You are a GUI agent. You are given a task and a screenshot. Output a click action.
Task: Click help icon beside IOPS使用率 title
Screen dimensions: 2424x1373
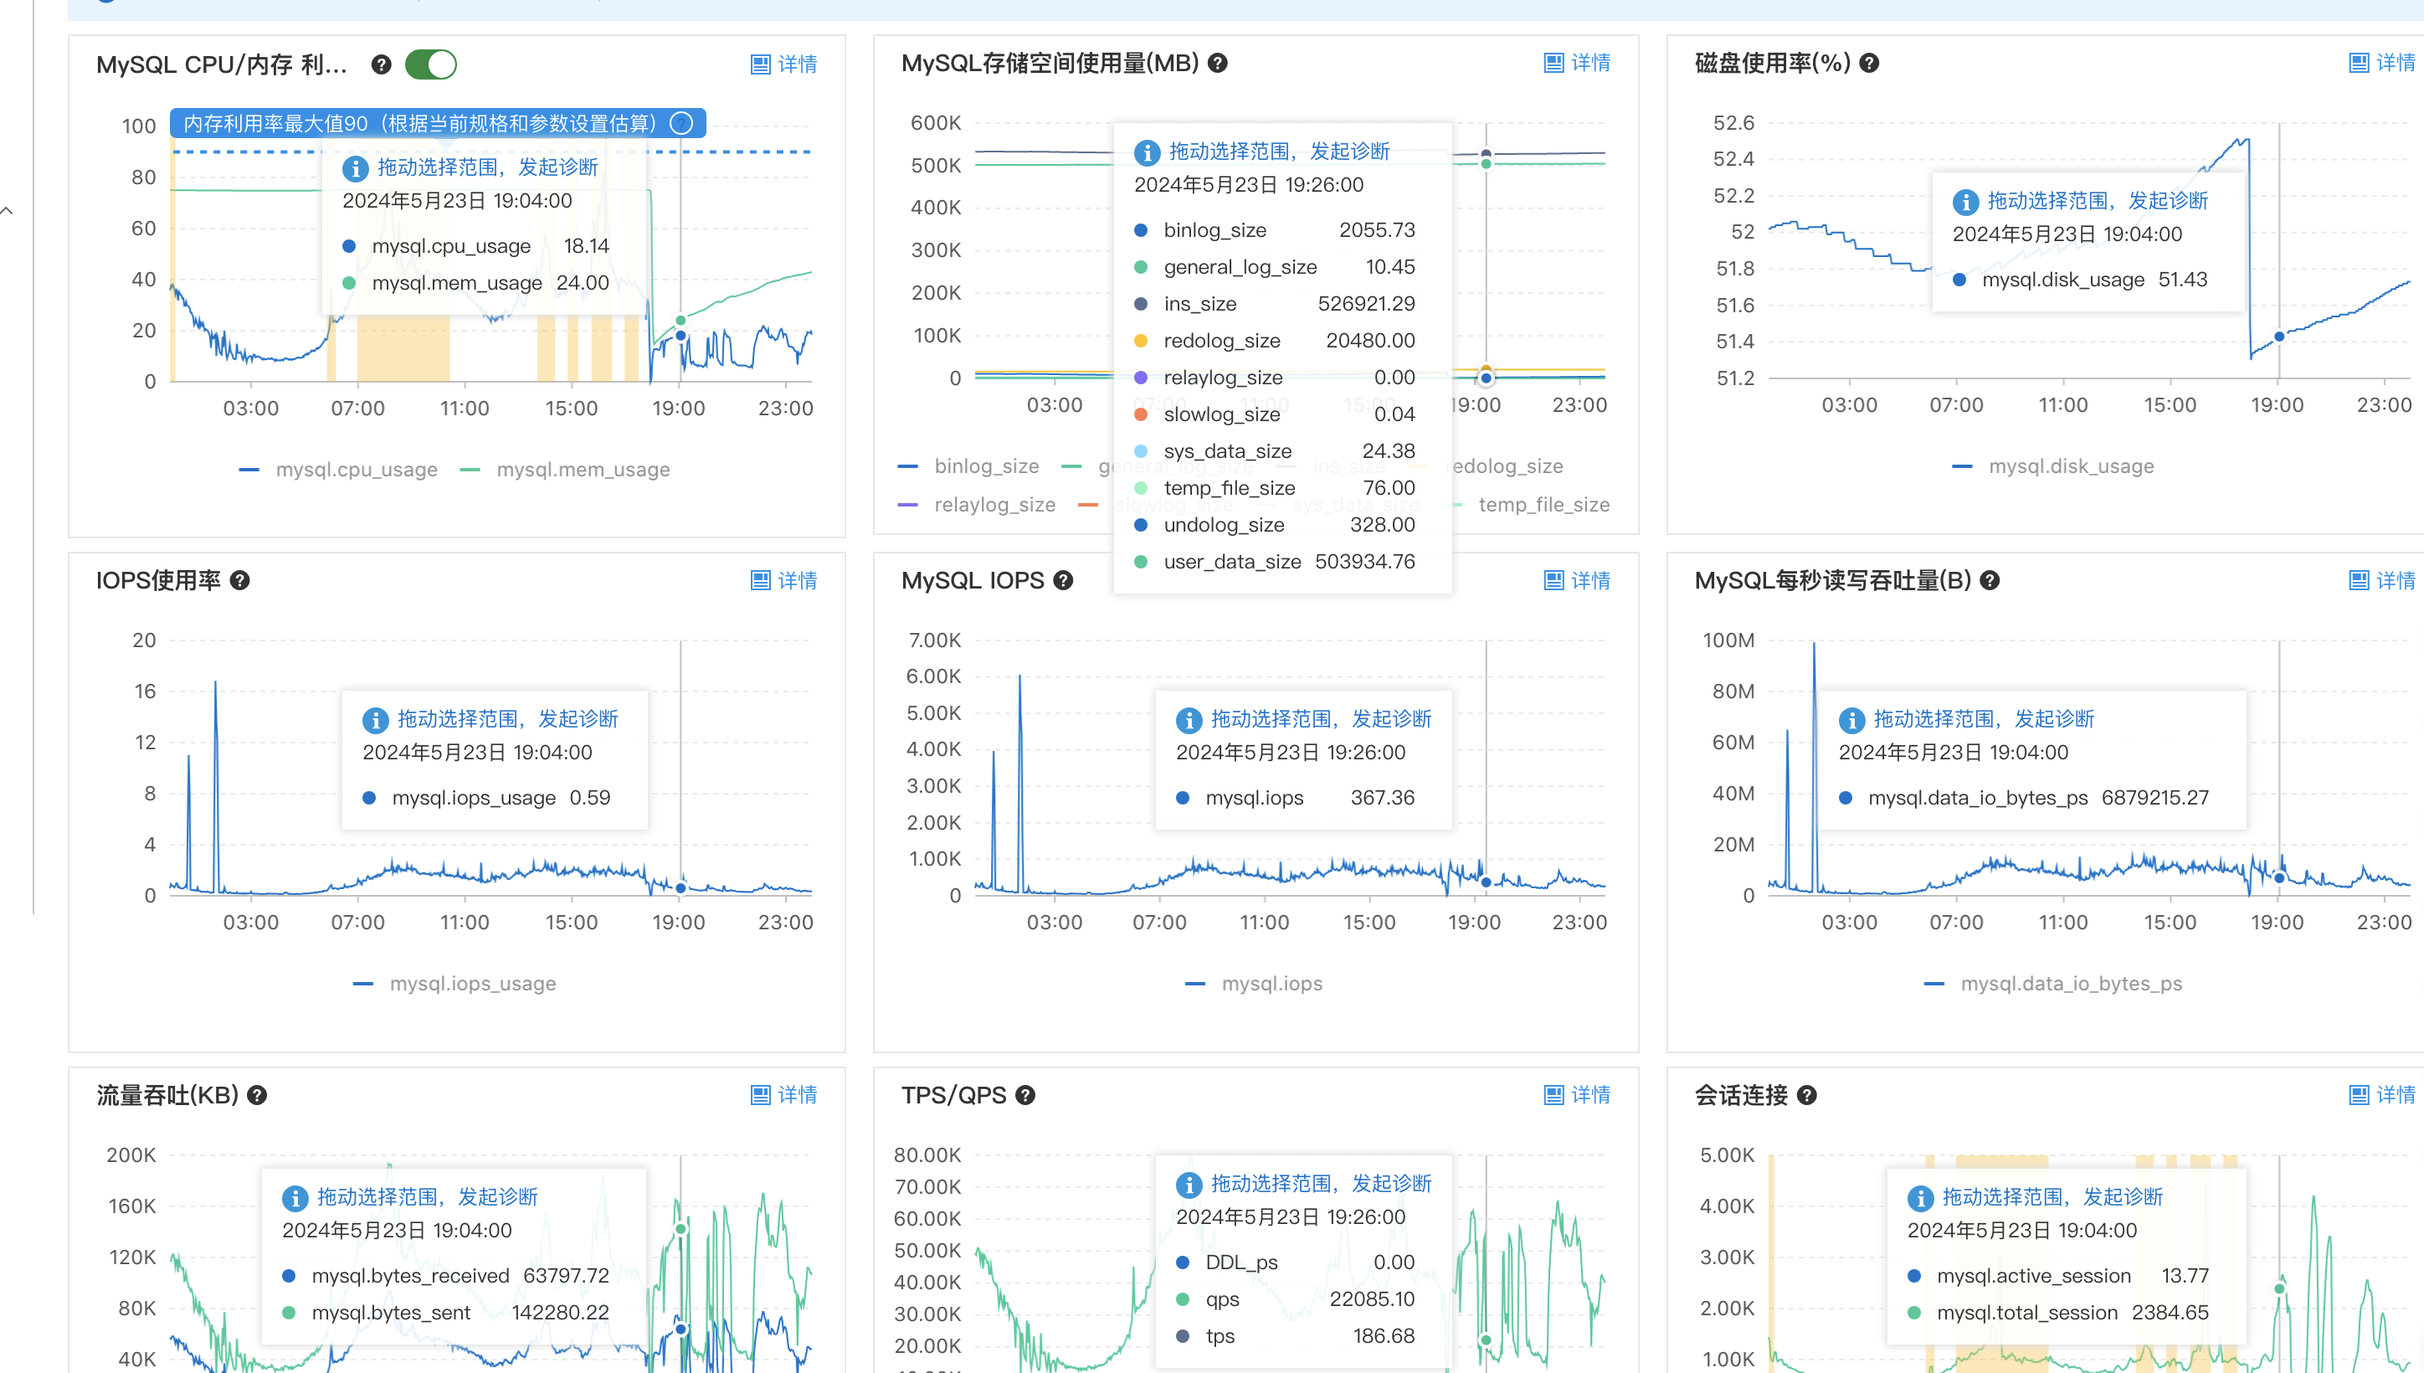point(240,580)
